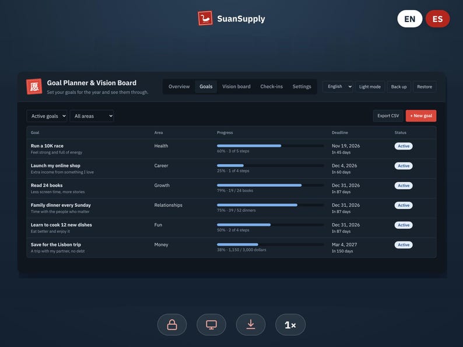The image size is (463, 347).
Task: Toggle Light mode
Action: 370,87
